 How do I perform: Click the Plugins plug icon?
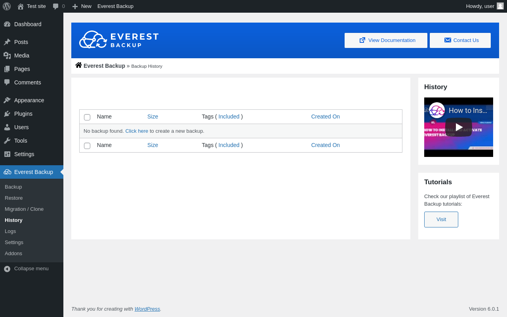point(7,114)
